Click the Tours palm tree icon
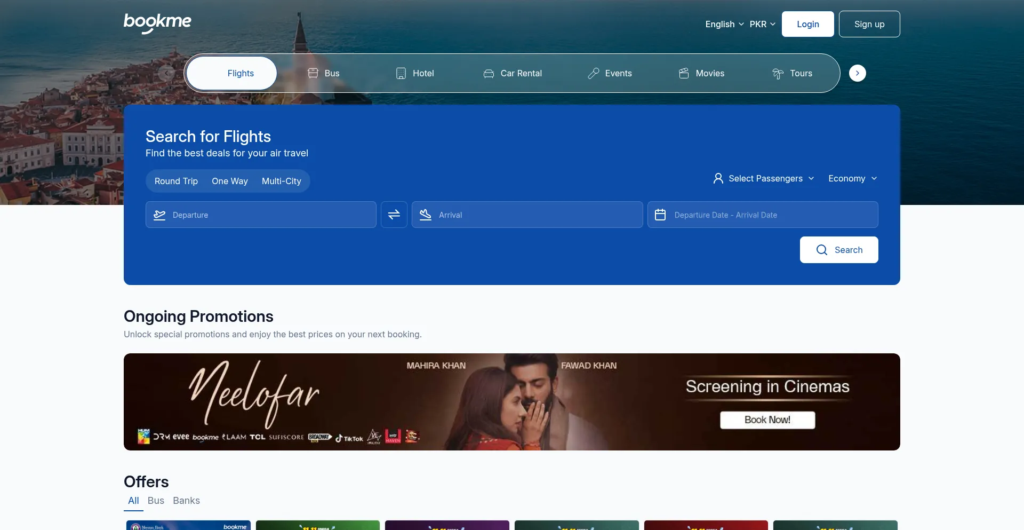Image resolution: width=1024 pixels, height=530 pixels. 778,74
